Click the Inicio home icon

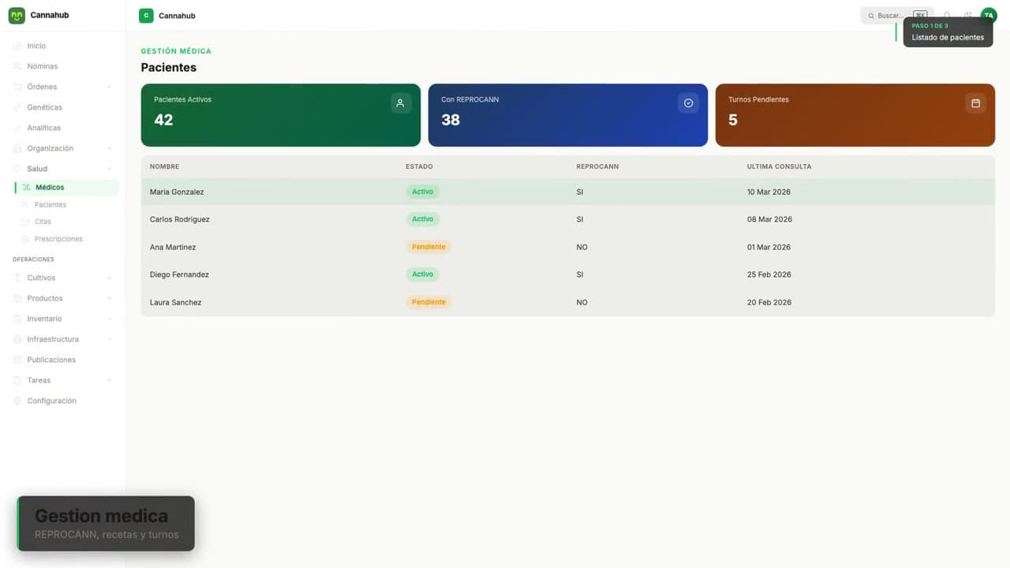pyautogui.click(x=17, y=46)
